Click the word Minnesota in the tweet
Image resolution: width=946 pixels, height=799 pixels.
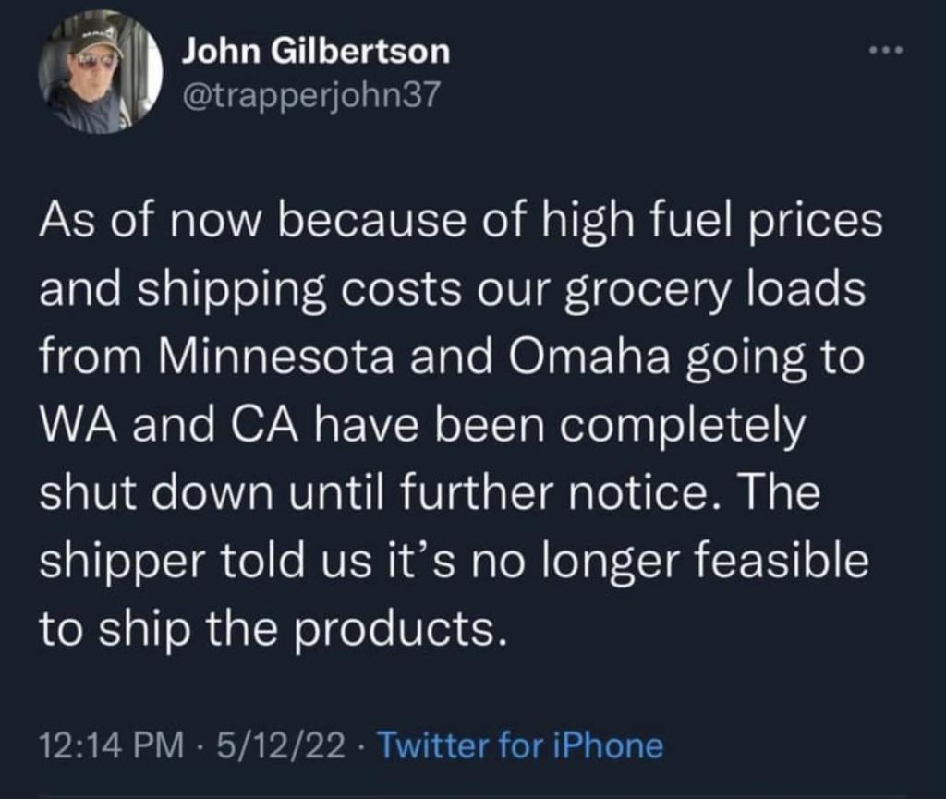[x=276, y=357]
